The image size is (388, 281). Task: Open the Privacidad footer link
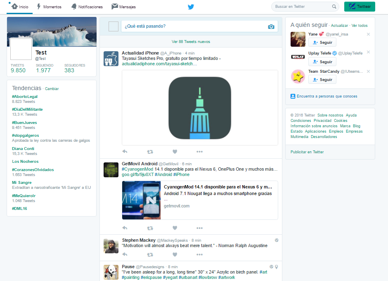pyautogui.click(x=322, y=120)
